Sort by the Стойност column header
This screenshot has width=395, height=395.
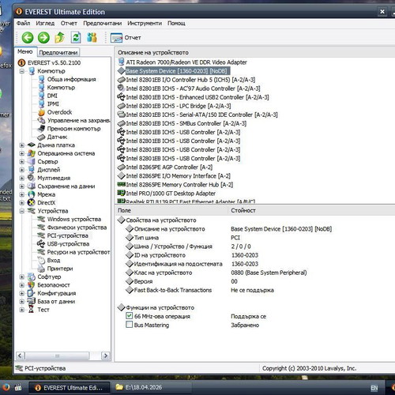[311, 210]
